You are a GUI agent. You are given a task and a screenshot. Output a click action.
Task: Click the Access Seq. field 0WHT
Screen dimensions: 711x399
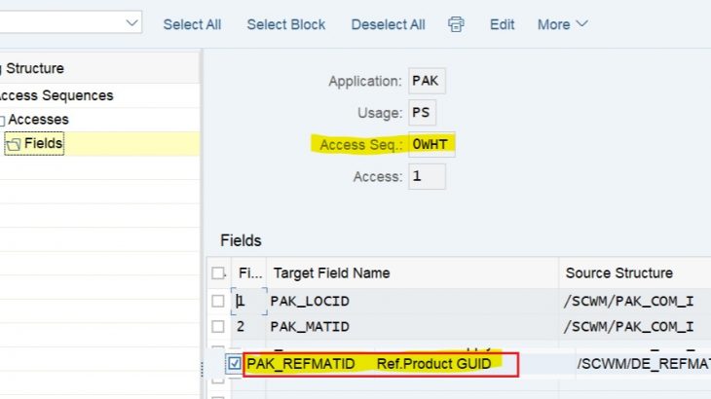pos(432,145)
